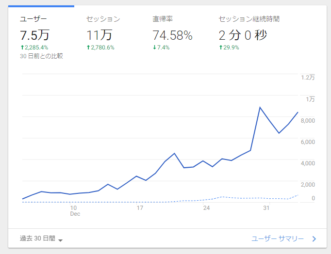The height and width of the screenshot is (254, 331).
Task: Click the chevron arrow beside ユーザー サマリー
Action: click(314, 239)
